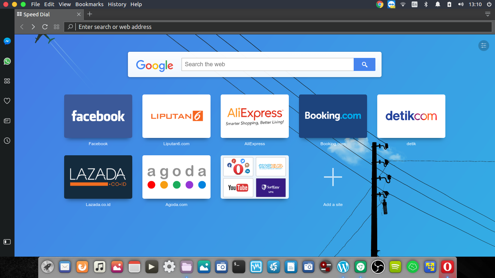The height and width of the screenshot is (278, 495).
Task: Open the Kaskus thumbnail in the folder
Action: pos(271,167)
